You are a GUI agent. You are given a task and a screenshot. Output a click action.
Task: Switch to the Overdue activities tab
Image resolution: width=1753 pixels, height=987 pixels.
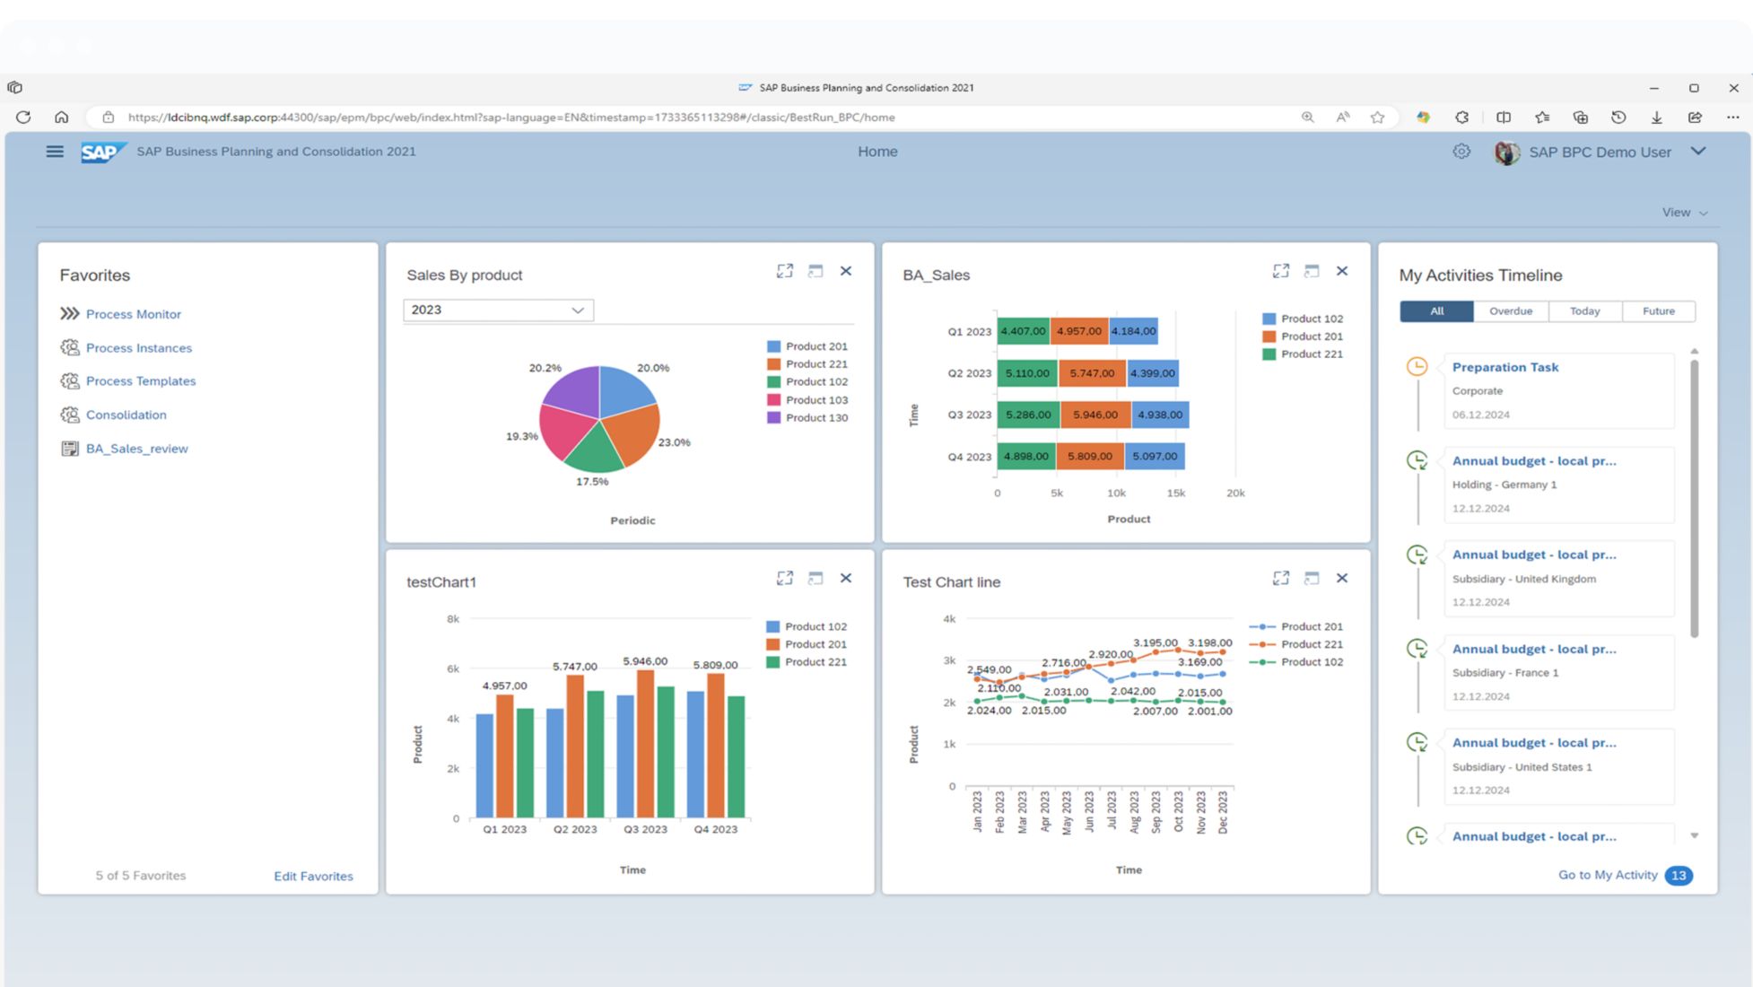pos(1511,311)
